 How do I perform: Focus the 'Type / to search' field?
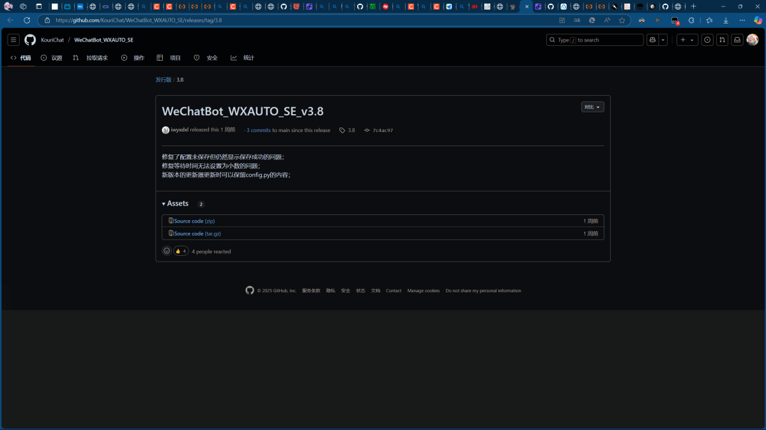tap(595, 40)
